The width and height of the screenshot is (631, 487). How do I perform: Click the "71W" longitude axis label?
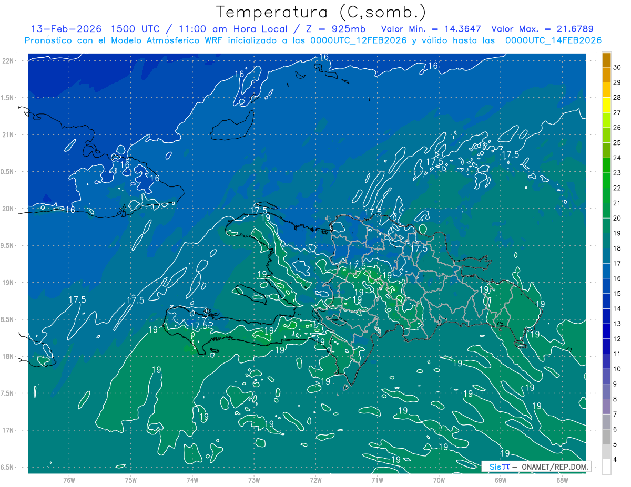[x=377, y=480]
